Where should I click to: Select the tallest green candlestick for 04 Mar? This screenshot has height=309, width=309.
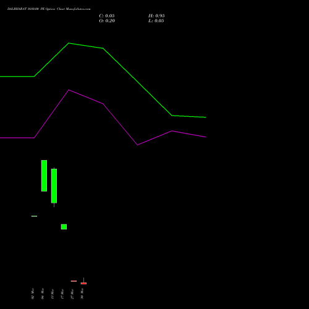(44, 176)
